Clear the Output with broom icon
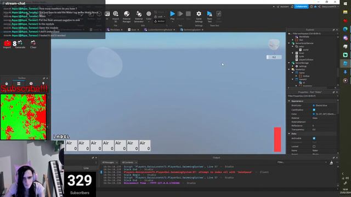 click(x=331, y=163)
